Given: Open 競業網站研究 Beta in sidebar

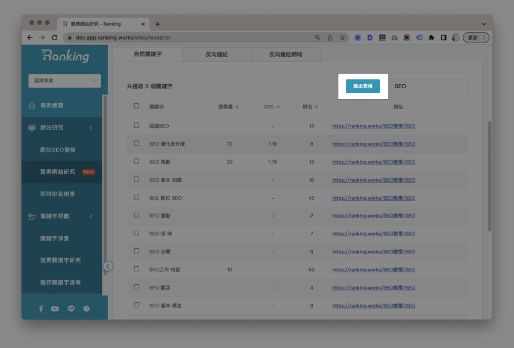Looking at the screenshot, I should [62, 172].
